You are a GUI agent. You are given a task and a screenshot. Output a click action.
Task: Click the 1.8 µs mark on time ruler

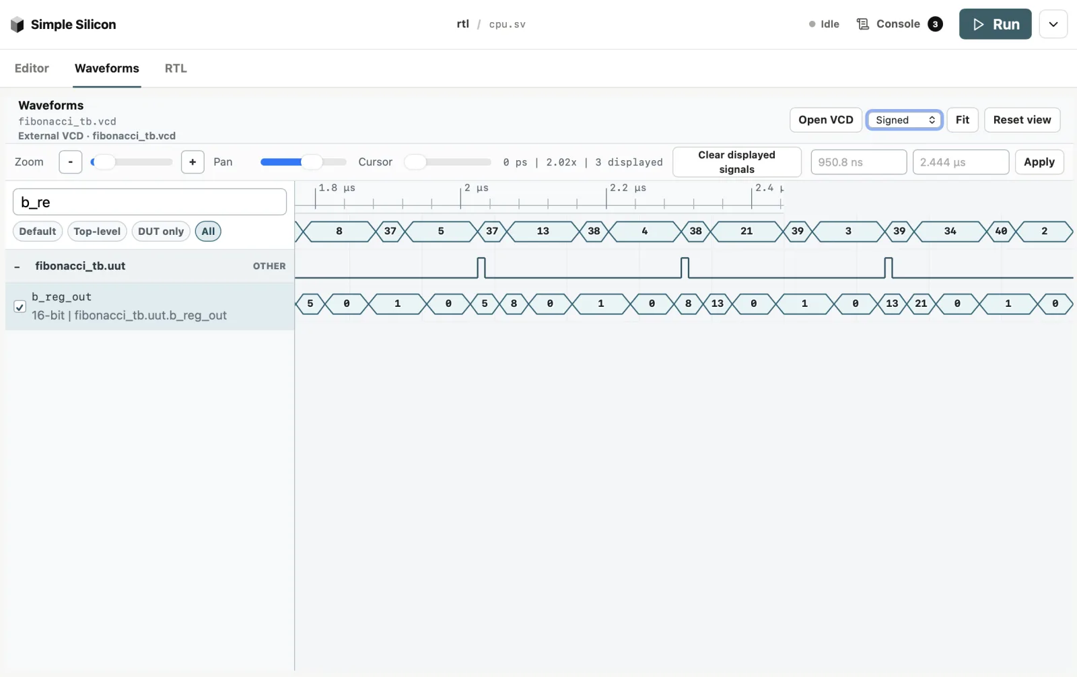click(337, 188)
